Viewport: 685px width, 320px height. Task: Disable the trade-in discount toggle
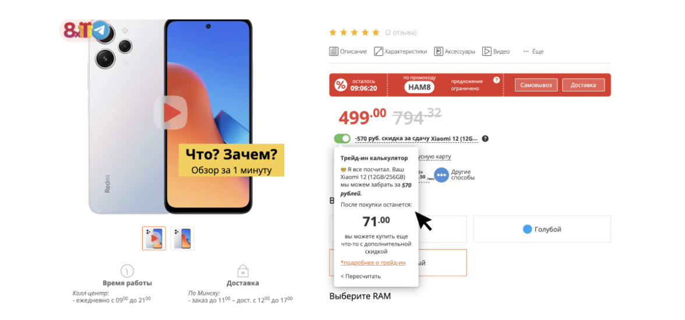342,139
